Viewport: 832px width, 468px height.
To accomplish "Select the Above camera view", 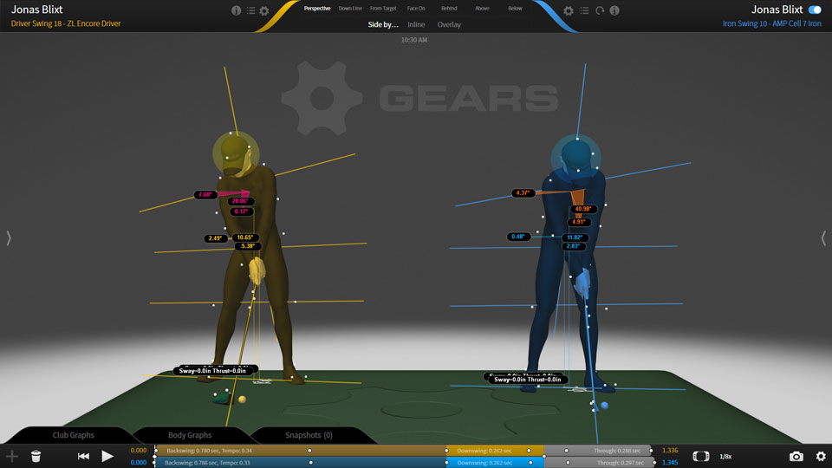I will 482,9.
